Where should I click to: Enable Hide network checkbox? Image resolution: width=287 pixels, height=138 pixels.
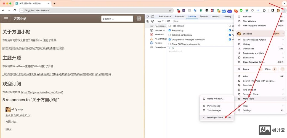(x=170, y=26)
